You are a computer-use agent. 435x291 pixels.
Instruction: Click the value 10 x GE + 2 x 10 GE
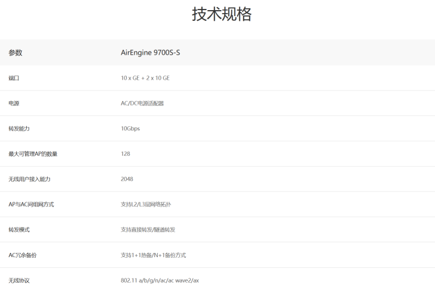[145, 78]
